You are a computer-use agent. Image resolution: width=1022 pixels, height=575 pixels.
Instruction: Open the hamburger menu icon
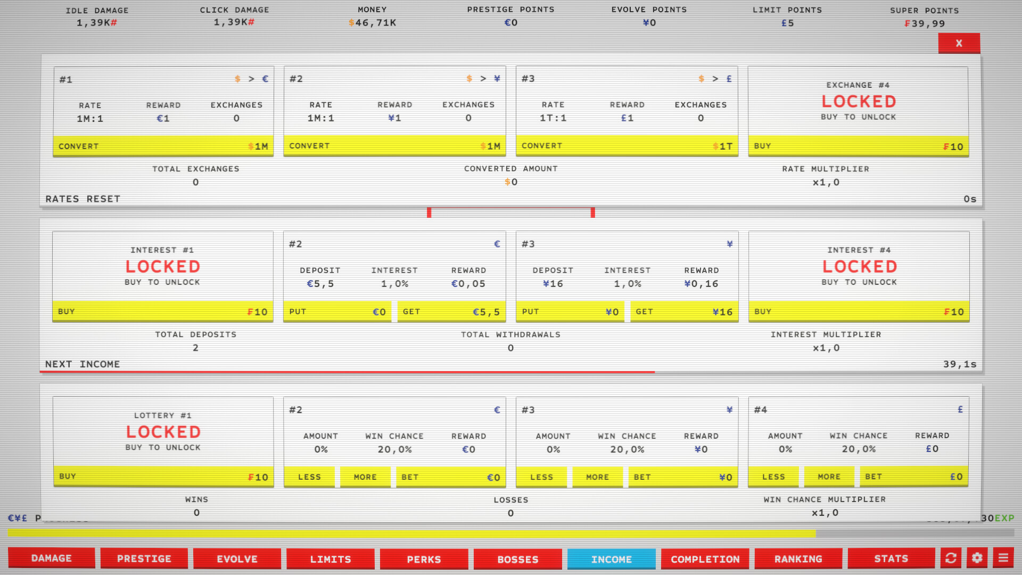[x=1003, y=558]
